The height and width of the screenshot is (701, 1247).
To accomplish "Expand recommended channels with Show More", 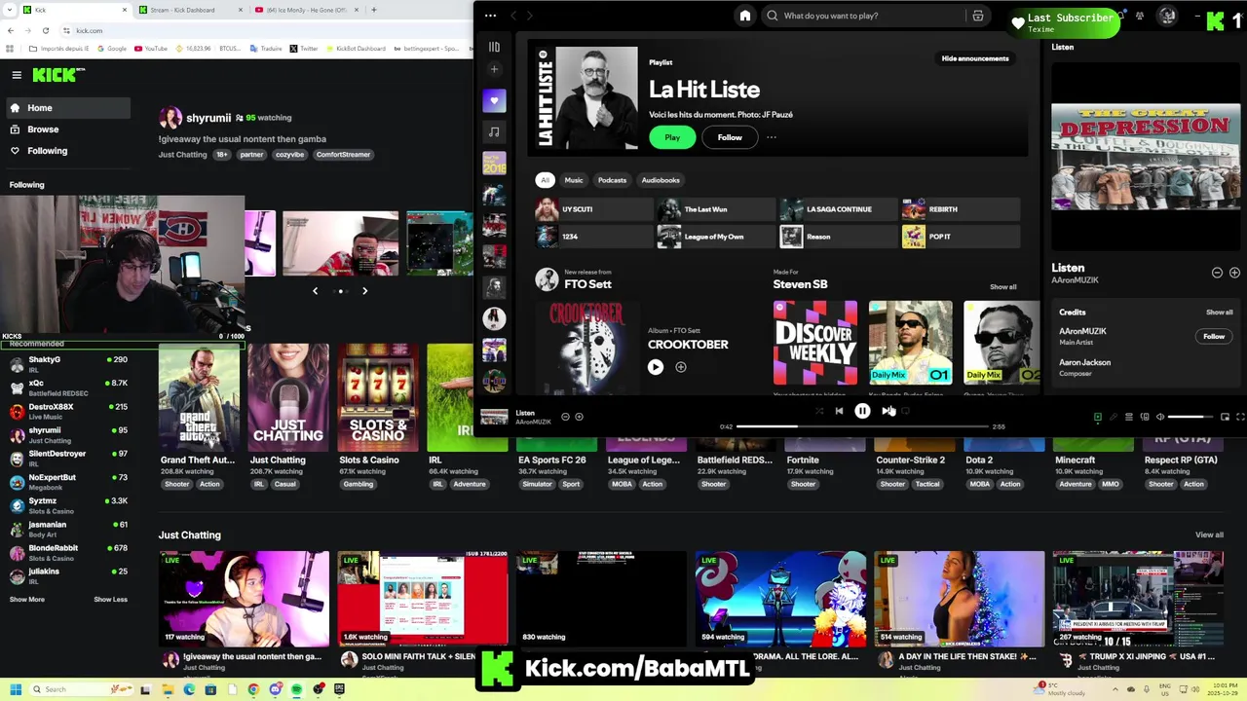I will click(27, 600).
